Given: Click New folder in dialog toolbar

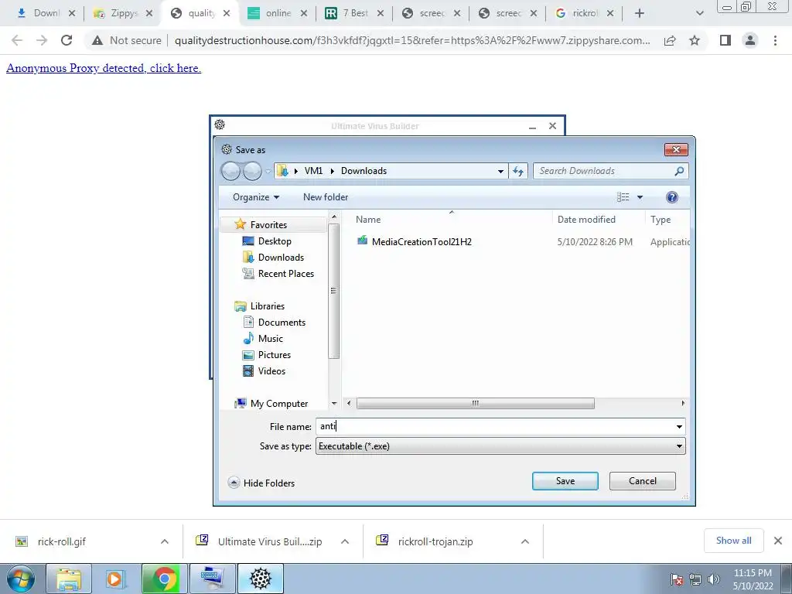Looking at the screenshot, I should click(x=326, y=197).
